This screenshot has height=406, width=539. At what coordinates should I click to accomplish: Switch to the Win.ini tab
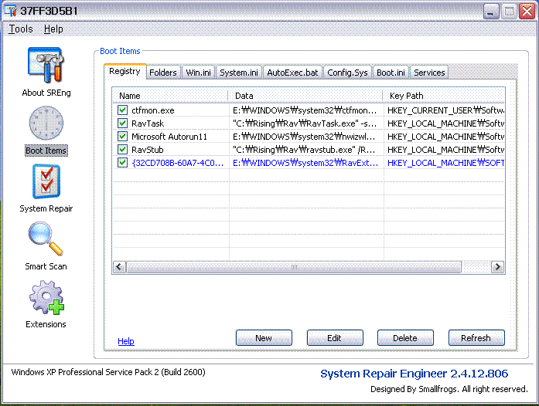198,73
